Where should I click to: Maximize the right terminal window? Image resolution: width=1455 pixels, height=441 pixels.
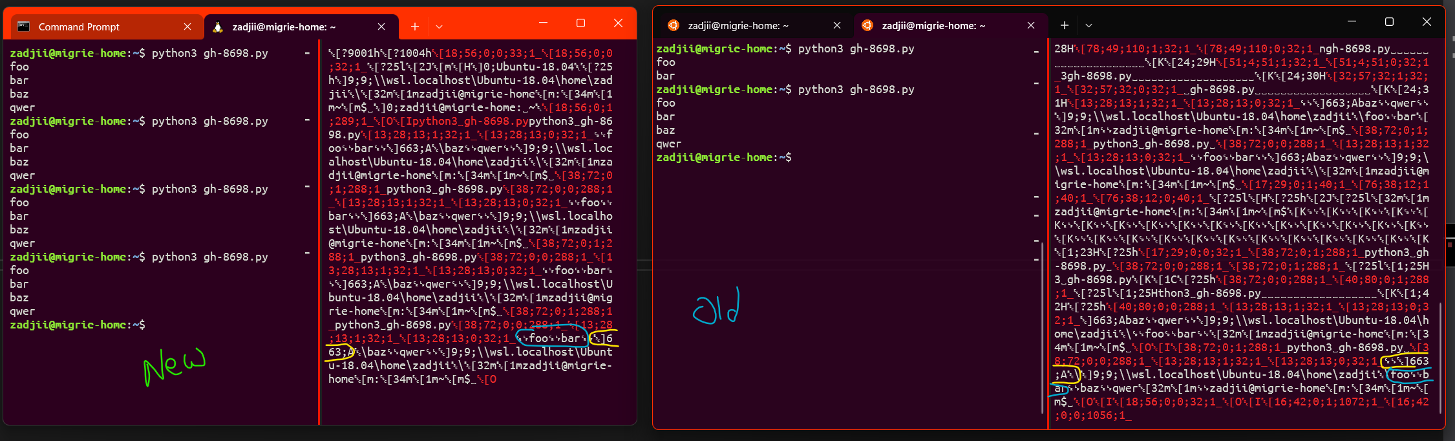(1389, 21)
